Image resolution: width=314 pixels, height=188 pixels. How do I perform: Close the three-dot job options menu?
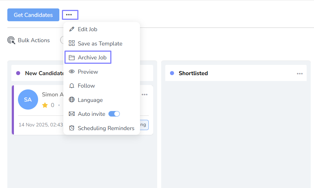70,15
